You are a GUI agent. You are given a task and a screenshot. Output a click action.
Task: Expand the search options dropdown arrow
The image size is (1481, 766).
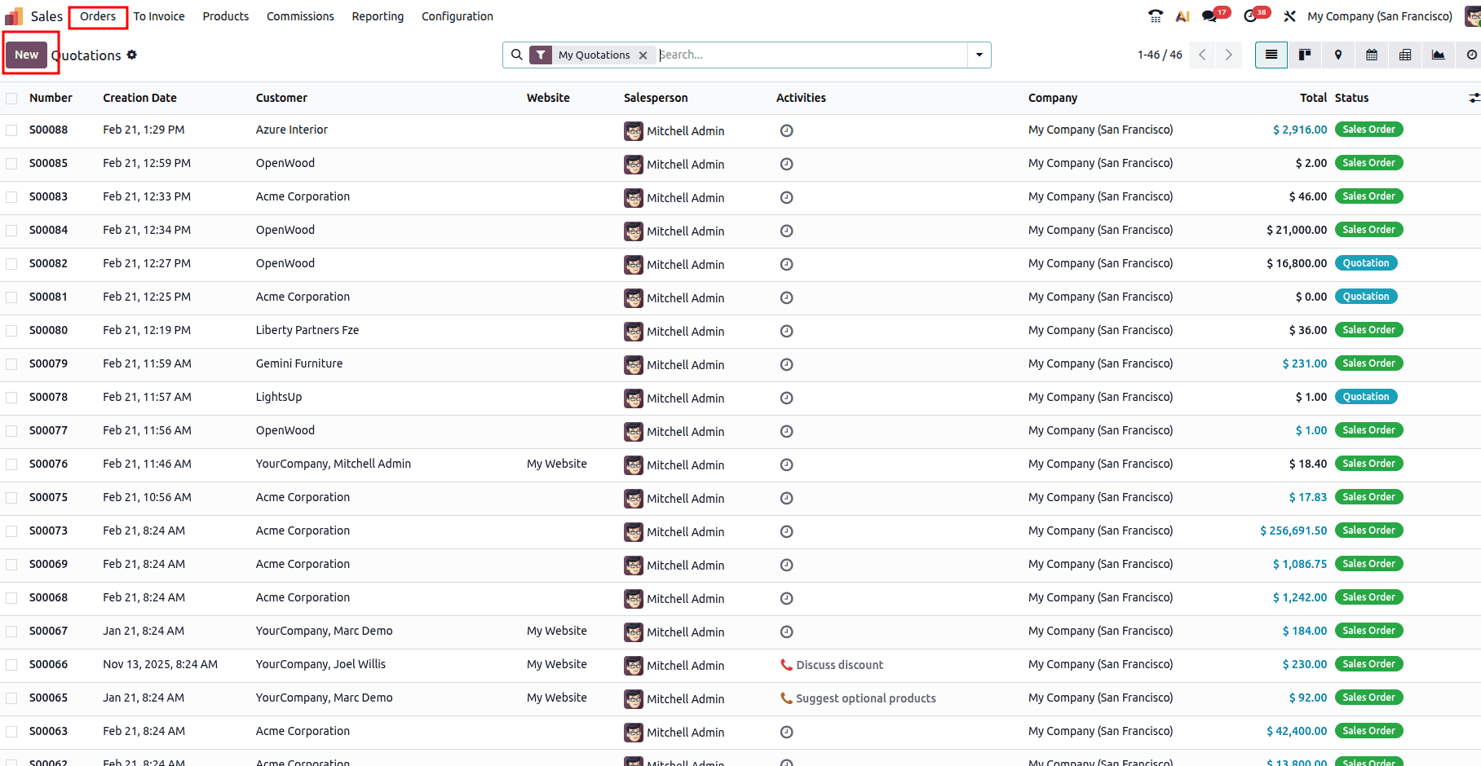(x=979, y=55)
